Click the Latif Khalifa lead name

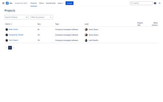tap(93, 40)
